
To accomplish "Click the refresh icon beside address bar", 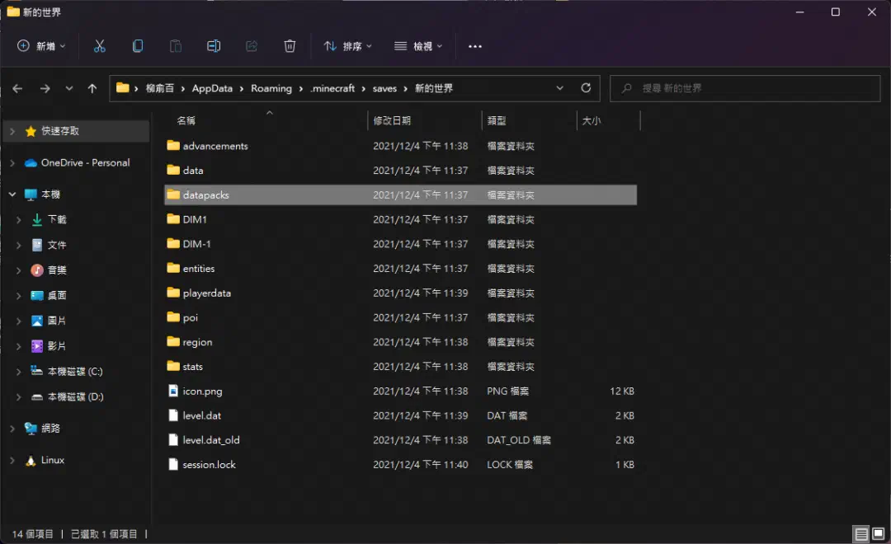I will (x=586, y=88).
